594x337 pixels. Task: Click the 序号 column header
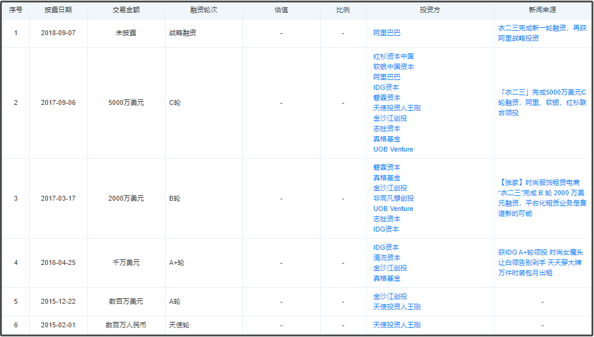coord(16,10)
